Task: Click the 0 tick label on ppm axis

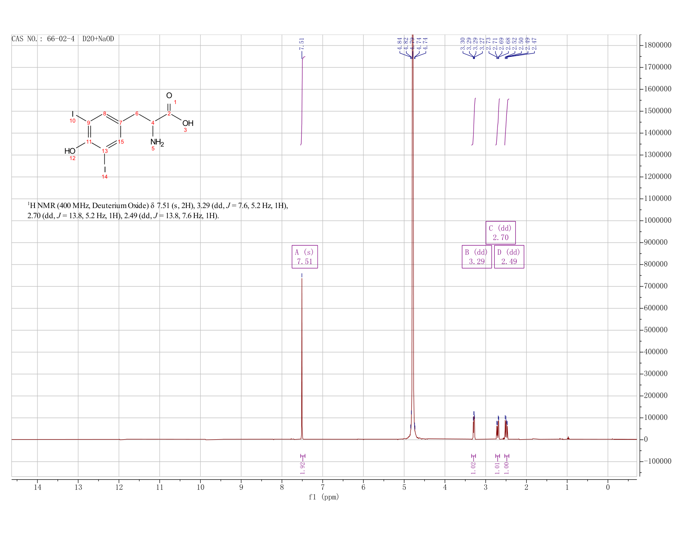Action: [608, 488]
